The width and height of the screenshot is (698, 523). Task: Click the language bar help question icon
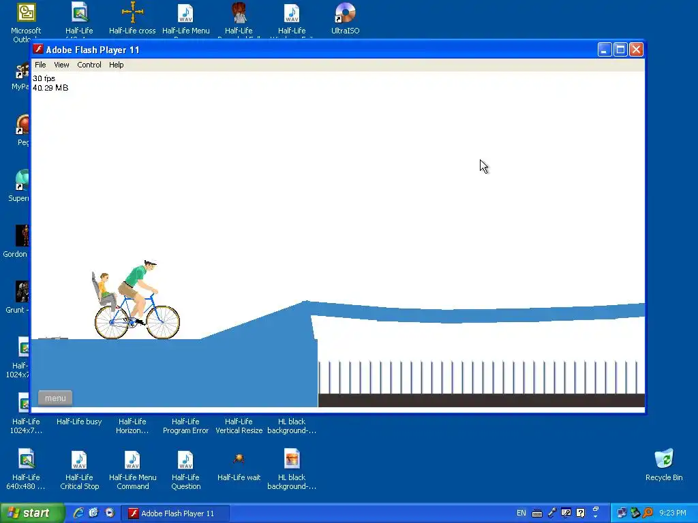pos(581,513)
